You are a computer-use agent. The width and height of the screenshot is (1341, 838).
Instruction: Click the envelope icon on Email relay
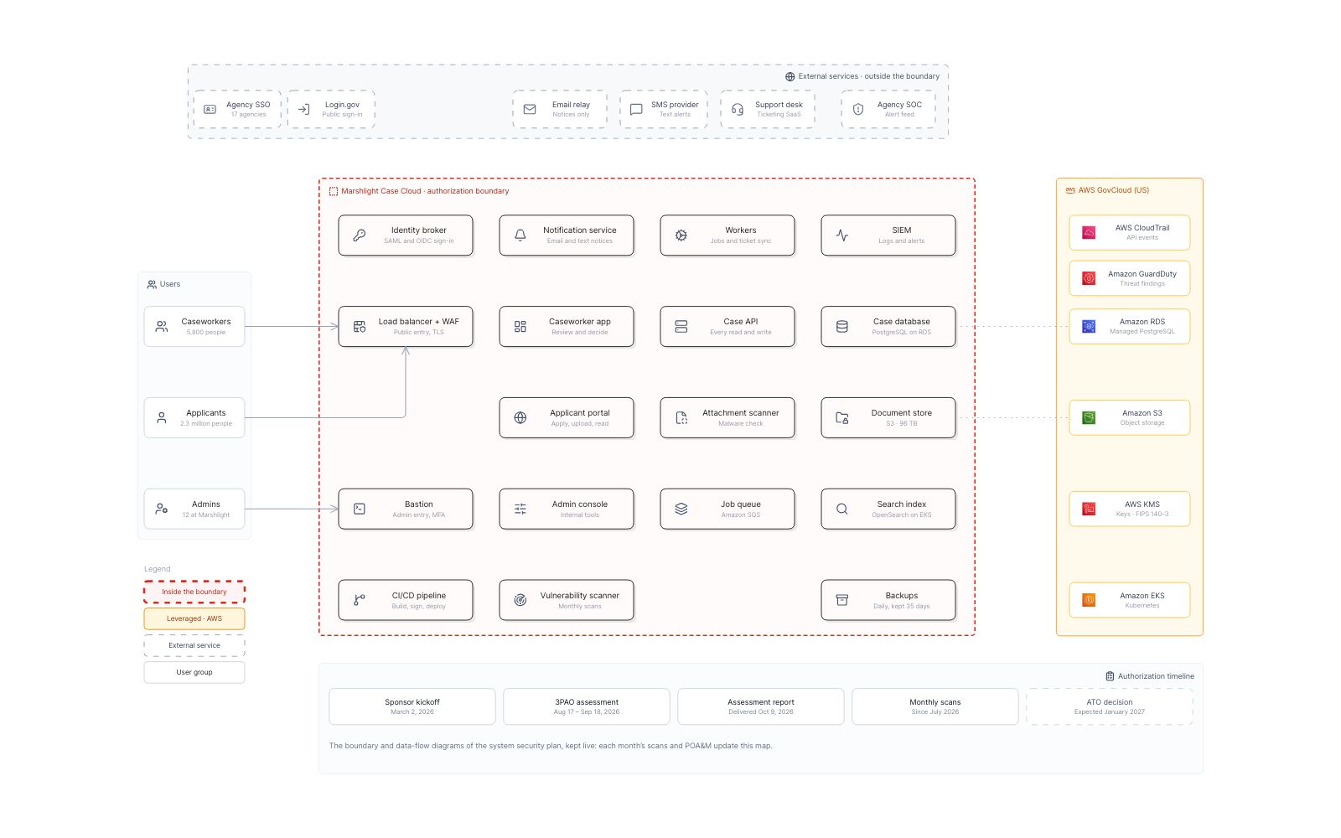point(530,110)
